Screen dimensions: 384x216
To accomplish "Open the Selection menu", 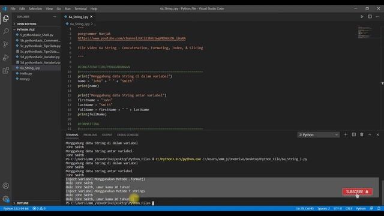I will click(35, 8).
